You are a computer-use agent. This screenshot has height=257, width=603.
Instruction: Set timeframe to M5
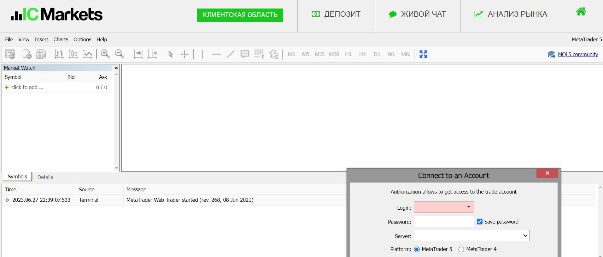coord(306,54)
